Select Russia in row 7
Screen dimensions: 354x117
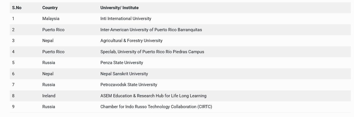coord(49,85)
